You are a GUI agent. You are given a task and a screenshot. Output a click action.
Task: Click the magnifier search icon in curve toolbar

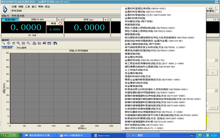click(29, 43)
